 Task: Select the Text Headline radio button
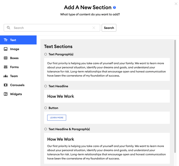click(46, 86)
